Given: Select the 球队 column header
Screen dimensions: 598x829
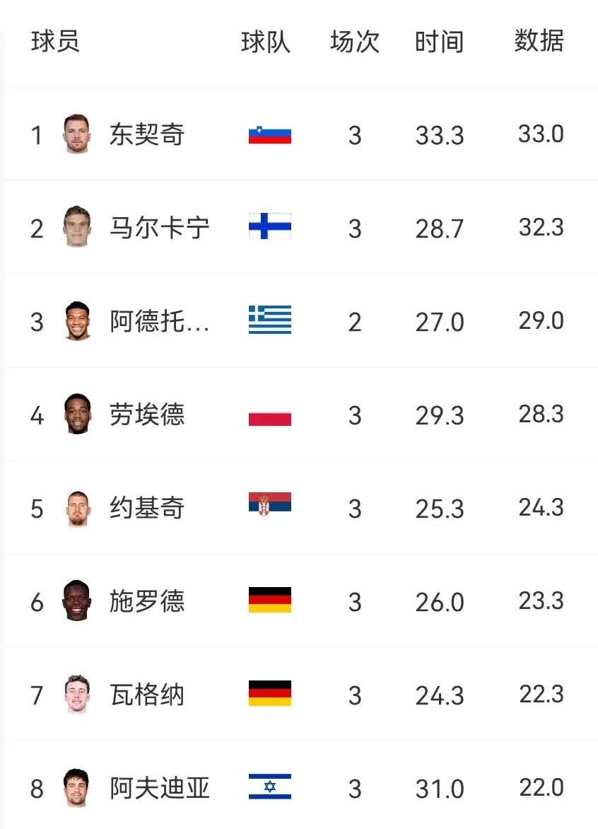Looking at the screenshot, I should tap(266, 42).
